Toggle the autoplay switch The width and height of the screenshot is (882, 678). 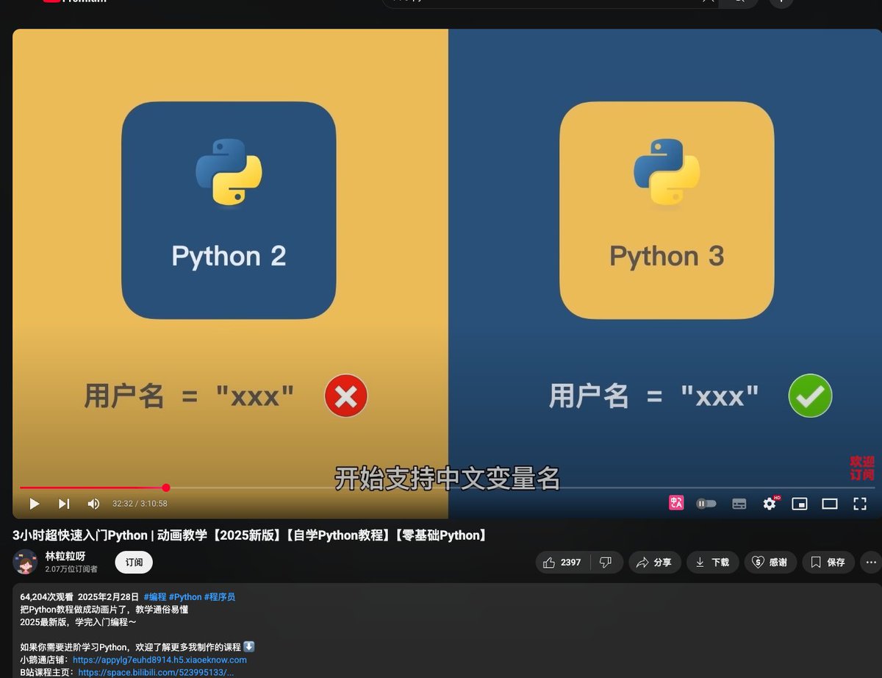tap(706, 504)
